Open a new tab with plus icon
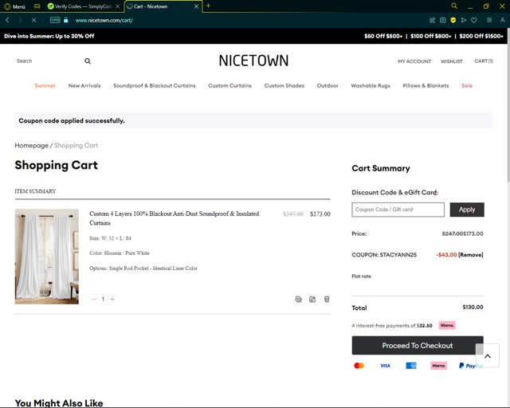Screen dimensions: 510x408 point(208,6)
